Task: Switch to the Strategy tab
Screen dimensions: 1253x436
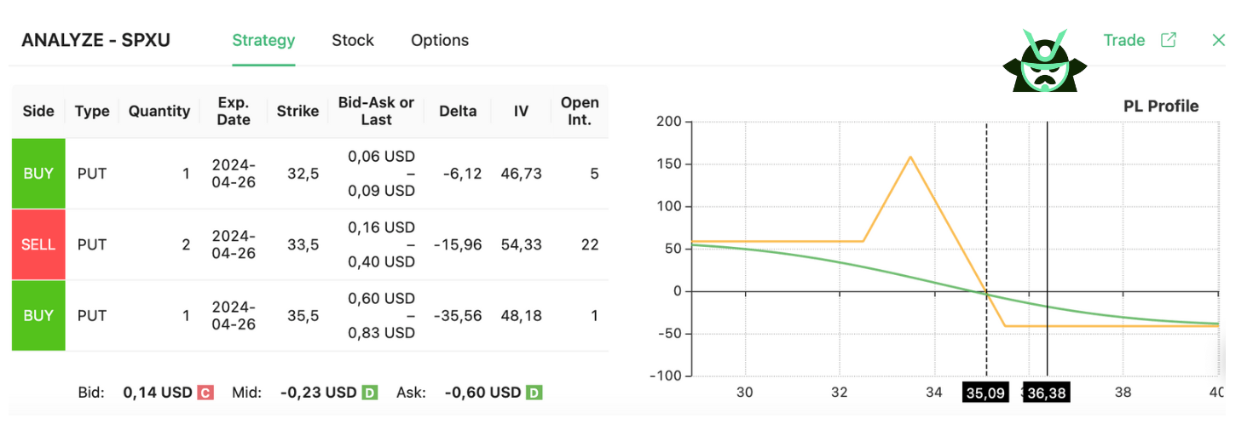Action: (x=263, y=40)
